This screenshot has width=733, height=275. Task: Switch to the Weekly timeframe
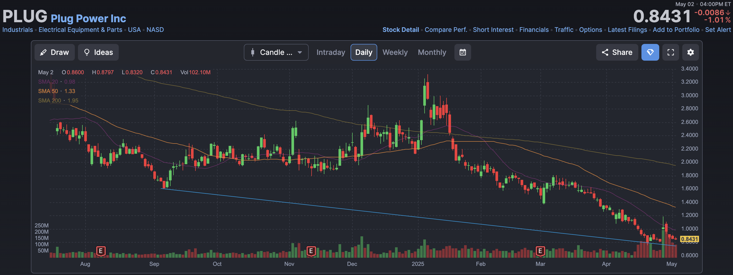point(395,52)
